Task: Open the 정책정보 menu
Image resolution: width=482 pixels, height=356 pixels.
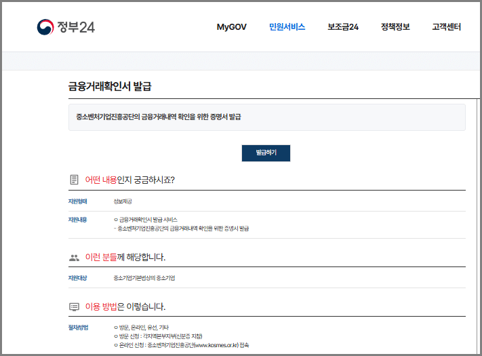Action: 395,26
